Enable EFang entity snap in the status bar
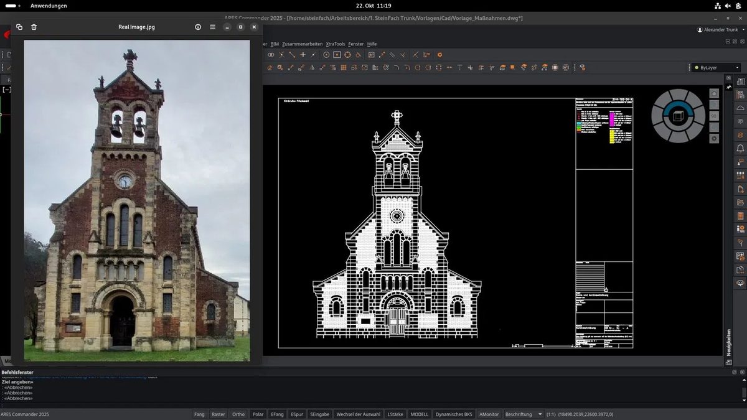 (277, 414)
